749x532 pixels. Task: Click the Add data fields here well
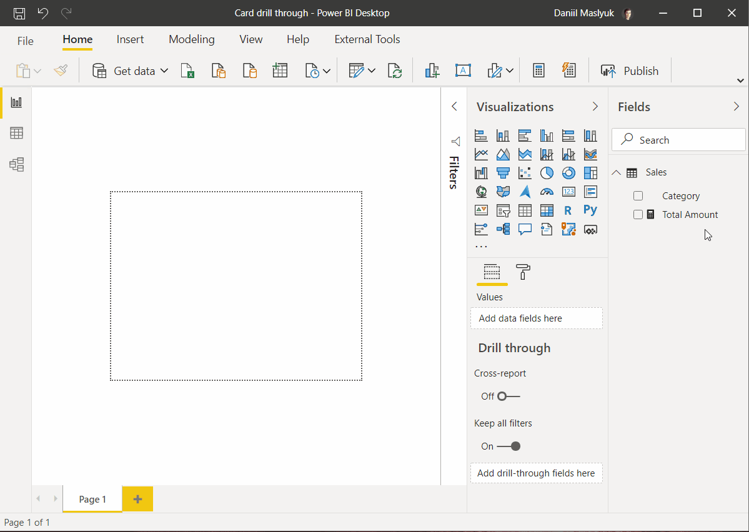[x=537, y=318]
